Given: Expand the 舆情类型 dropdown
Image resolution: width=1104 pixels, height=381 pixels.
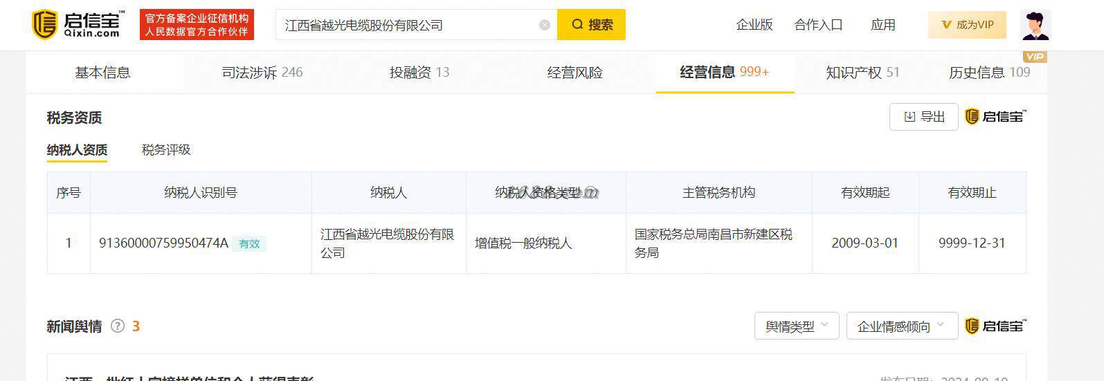Looking at the screenshot, I should 797,326.
